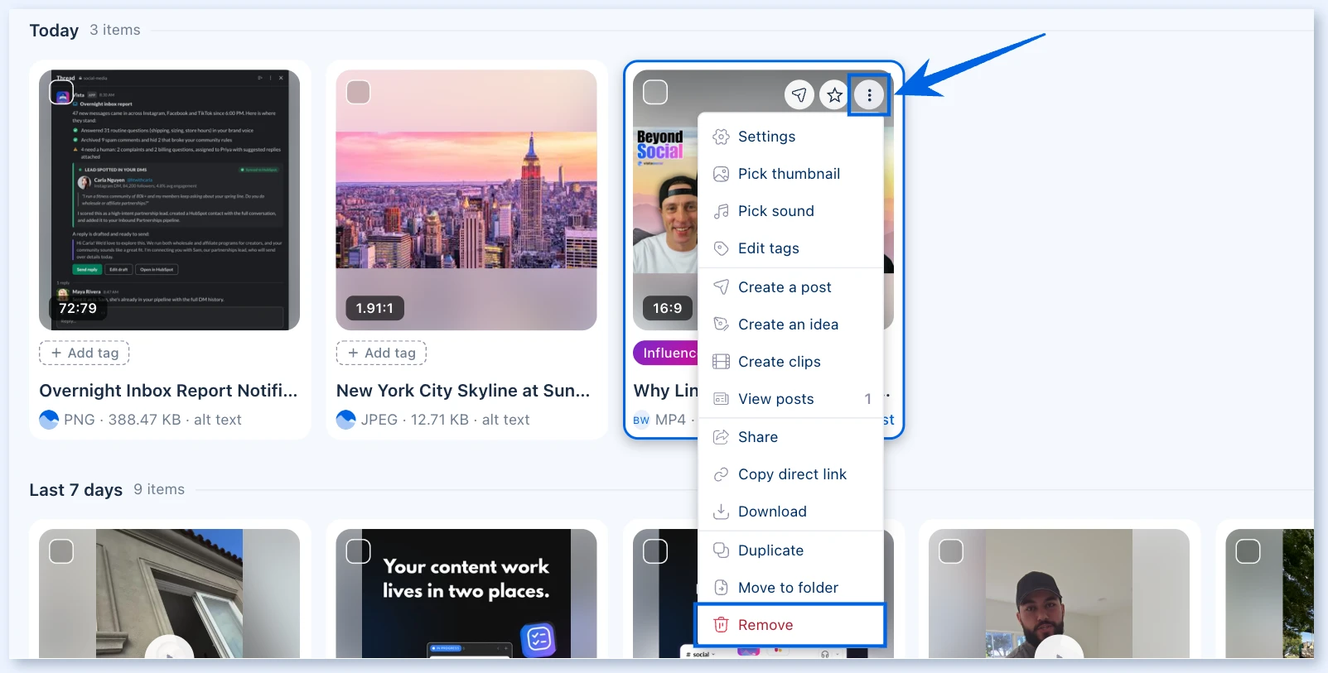Viewport: 1328px width, 673px height.
Task: Click Share in the context menu
Action: pos(790,437)
